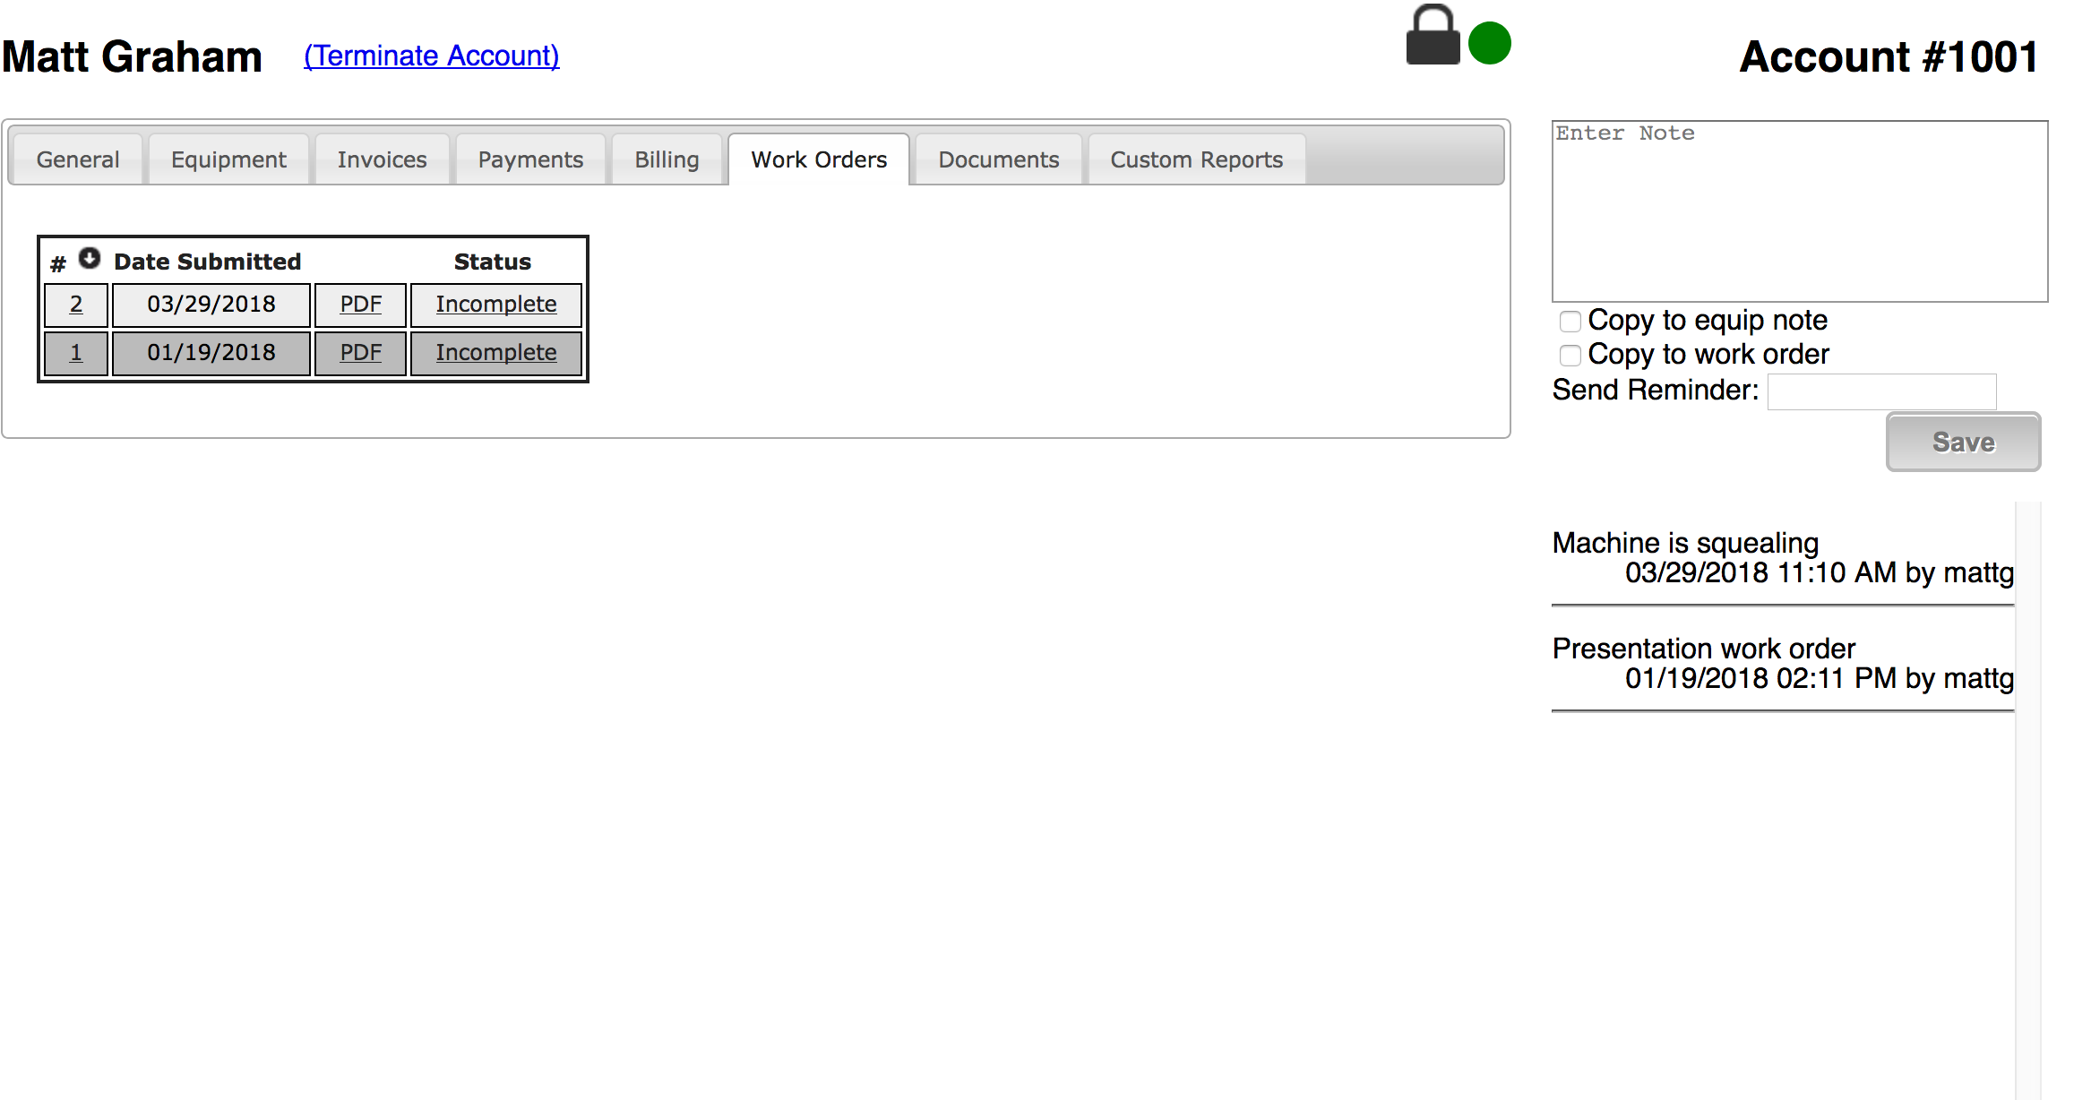This screenshot has height=1100, width=2091.
Task: Select the Work Orders tab
Action: 819,159
